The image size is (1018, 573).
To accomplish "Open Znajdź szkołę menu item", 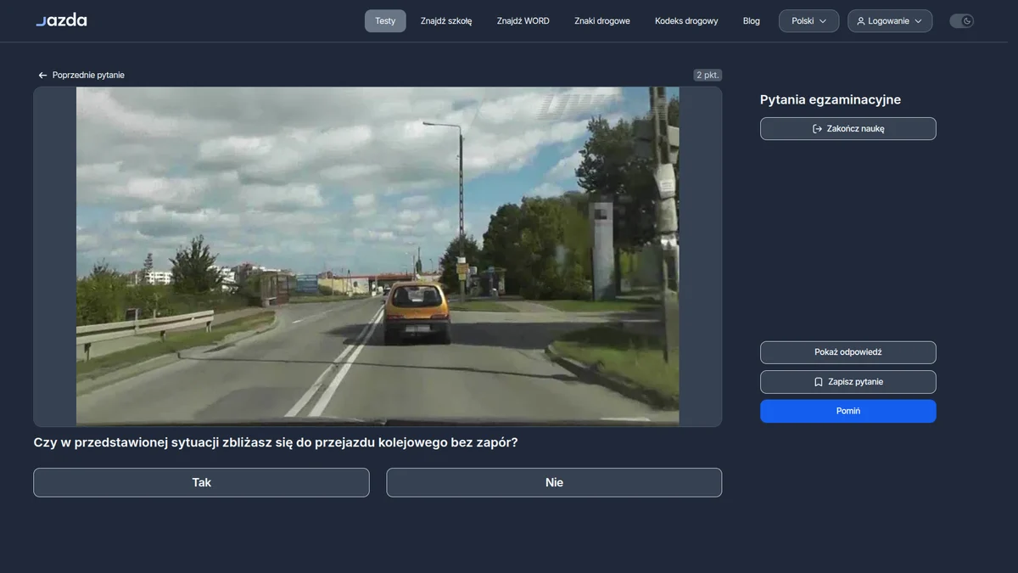I will tap(446, 21).
